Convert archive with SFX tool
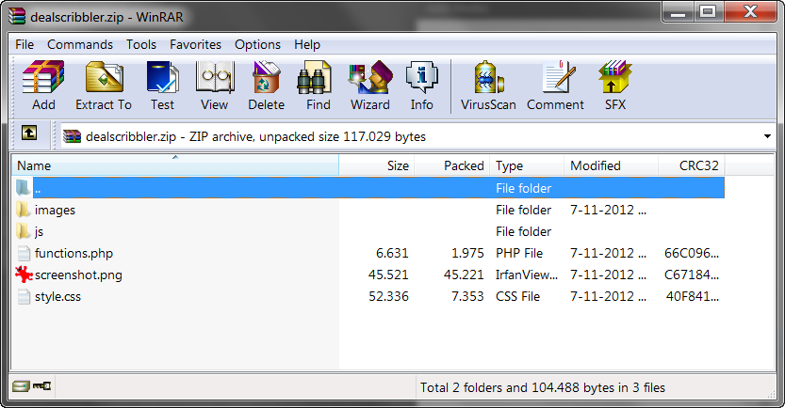Viewport: 785px width, 408px height. coord(615,86)
